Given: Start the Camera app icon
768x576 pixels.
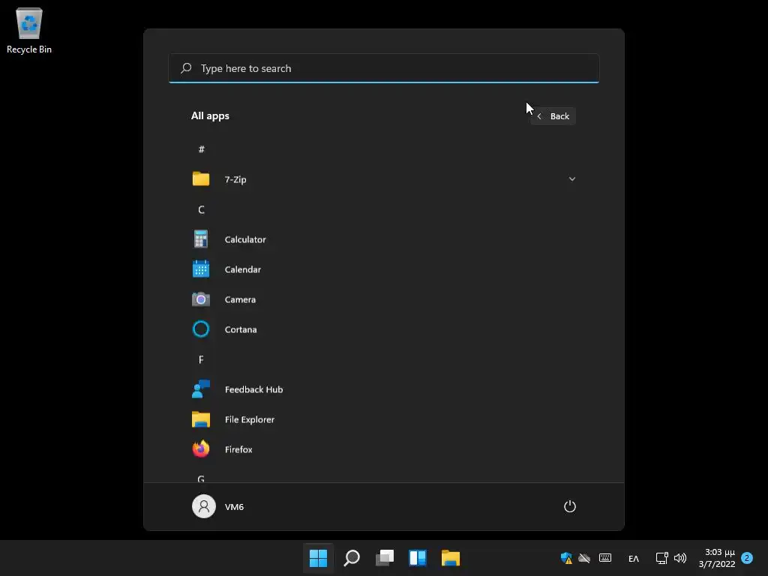Looking at the screenshot, I should 201,299.
